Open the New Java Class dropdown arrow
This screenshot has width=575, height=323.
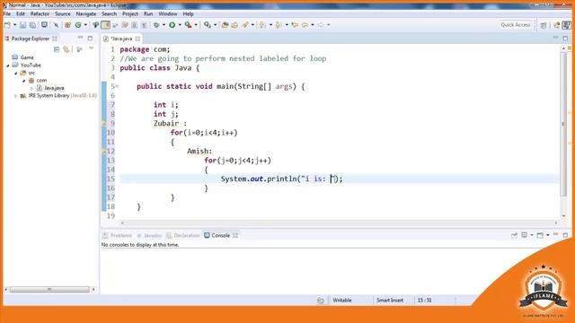[x=85, y=25]
